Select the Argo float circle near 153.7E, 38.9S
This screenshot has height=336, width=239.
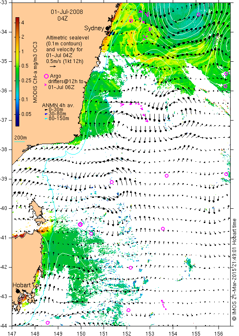point(167,176)
